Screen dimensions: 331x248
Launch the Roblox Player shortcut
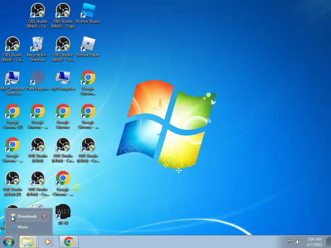coord(88,47)
